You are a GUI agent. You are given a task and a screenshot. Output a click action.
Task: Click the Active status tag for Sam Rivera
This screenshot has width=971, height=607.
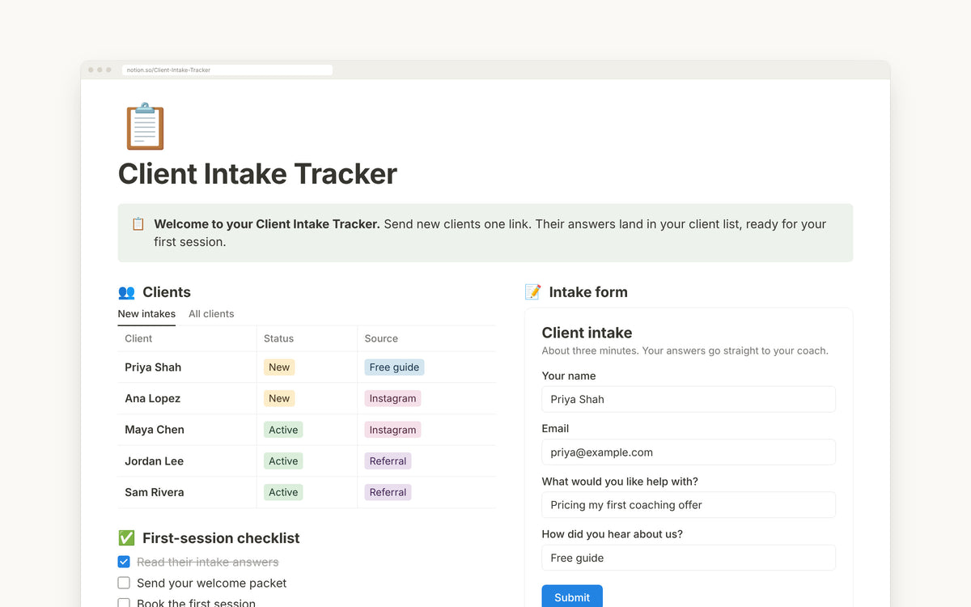[283, 492]
